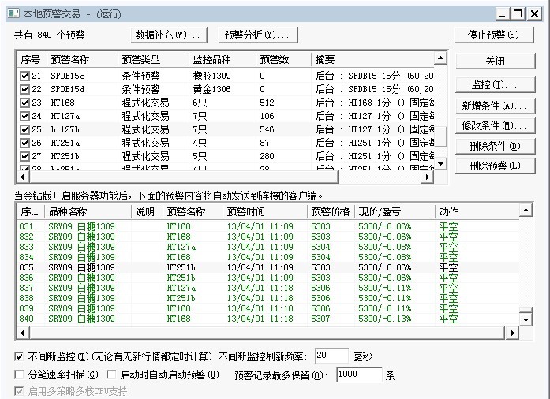Enable 启动时自动启动预警 checkbox
The image size is (550, 399).
(112, 375)
